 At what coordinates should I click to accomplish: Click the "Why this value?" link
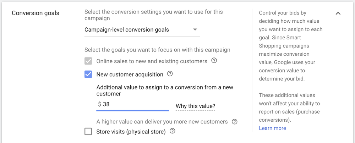tap(195, 106)
